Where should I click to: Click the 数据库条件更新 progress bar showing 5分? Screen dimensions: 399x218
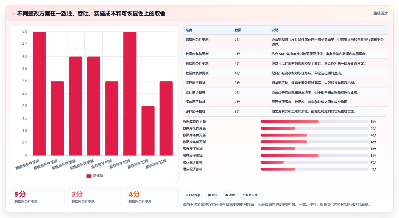click(x=314, y=121)
